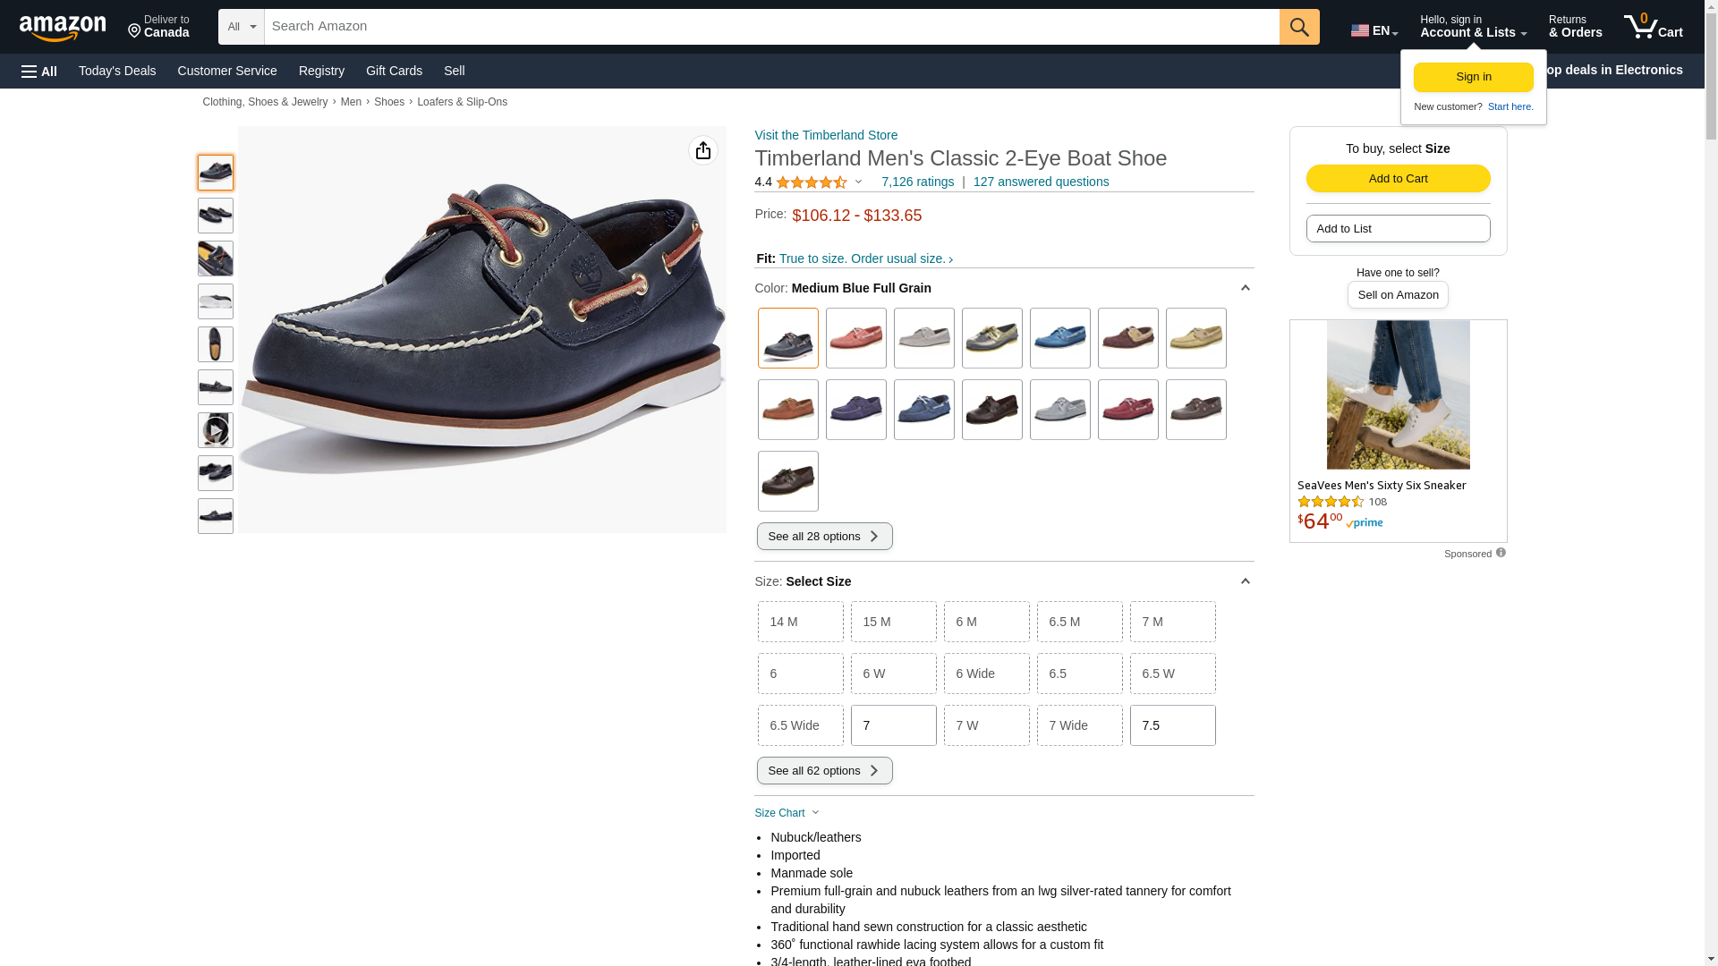Expand the EN language selector
1718x966 pixels.
1374,30
